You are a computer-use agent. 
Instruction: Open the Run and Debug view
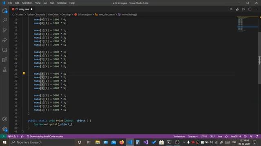click(x=4, y=40)
